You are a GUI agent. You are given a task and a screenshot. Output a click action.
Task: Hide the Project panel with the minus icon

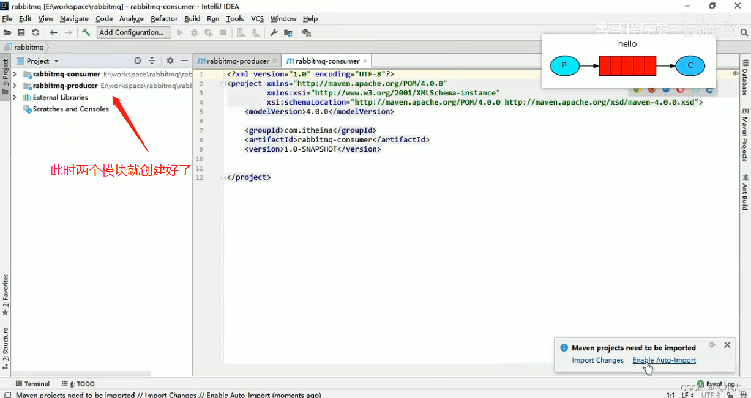184,61
